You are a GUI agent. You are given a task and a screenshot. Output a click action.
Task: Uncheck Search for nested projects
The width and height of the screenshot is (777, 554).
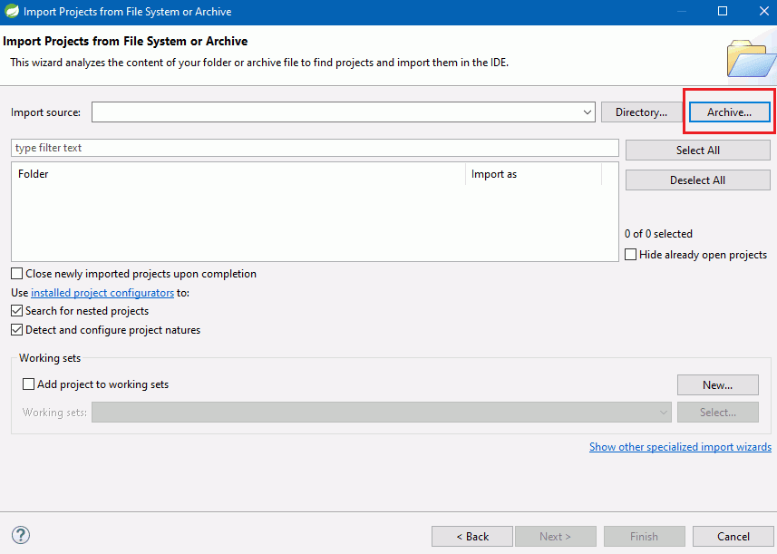coord(17,311)
